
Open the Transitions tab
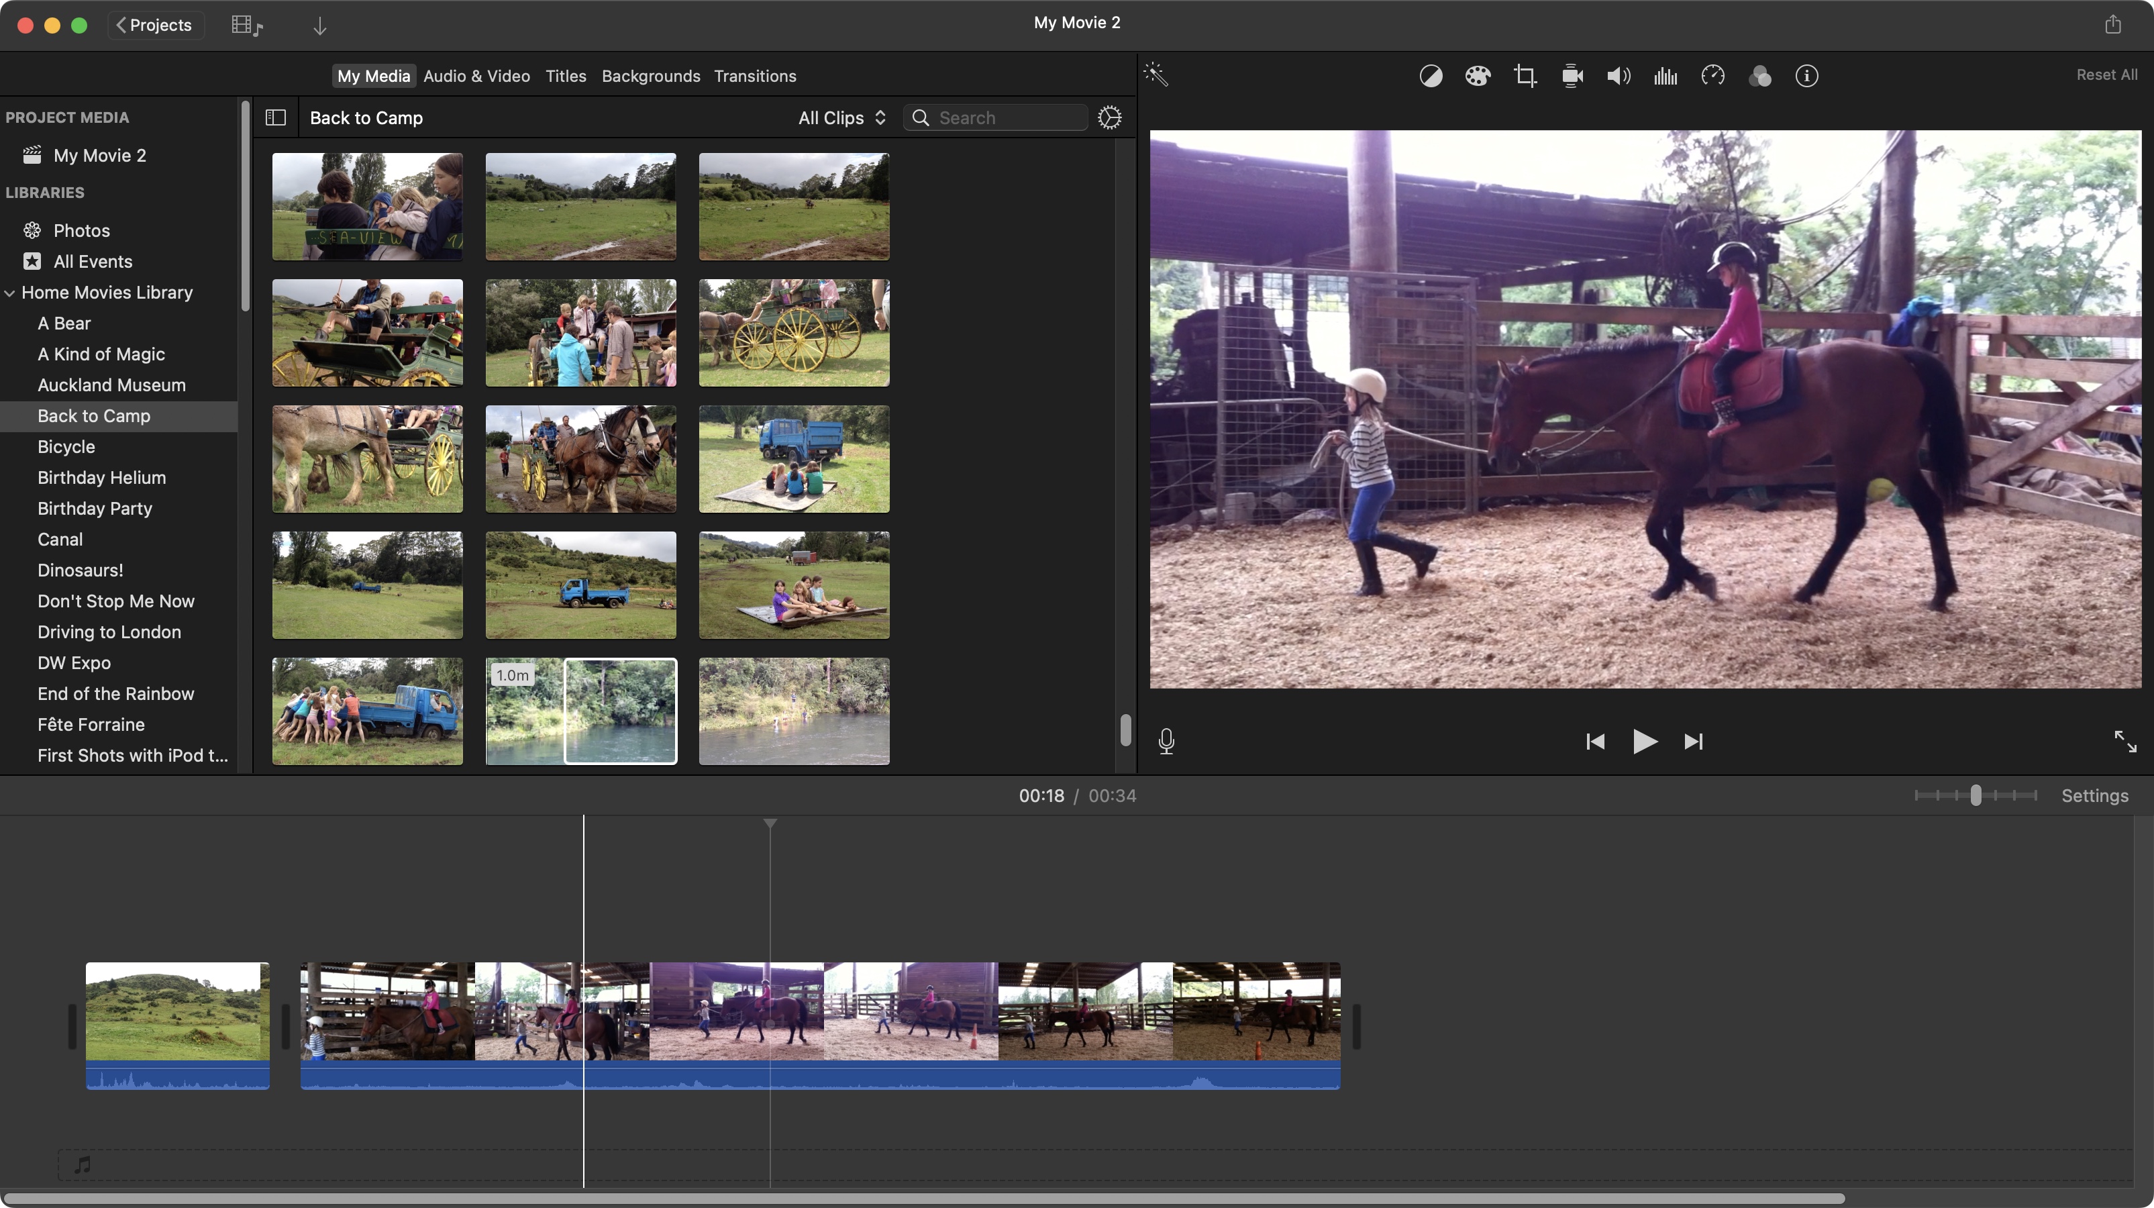click(x=755, y=76)
